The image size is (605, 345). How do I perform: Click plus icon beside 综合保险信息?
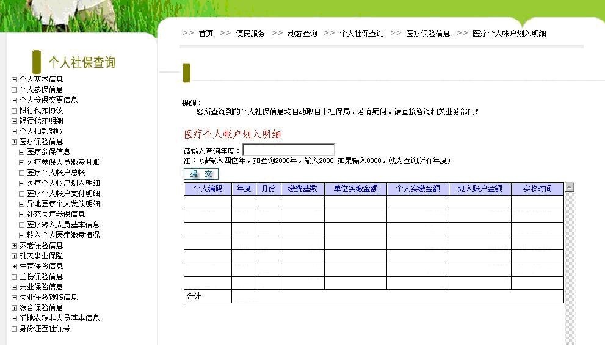pyautogui.click(x=15, y=308)
